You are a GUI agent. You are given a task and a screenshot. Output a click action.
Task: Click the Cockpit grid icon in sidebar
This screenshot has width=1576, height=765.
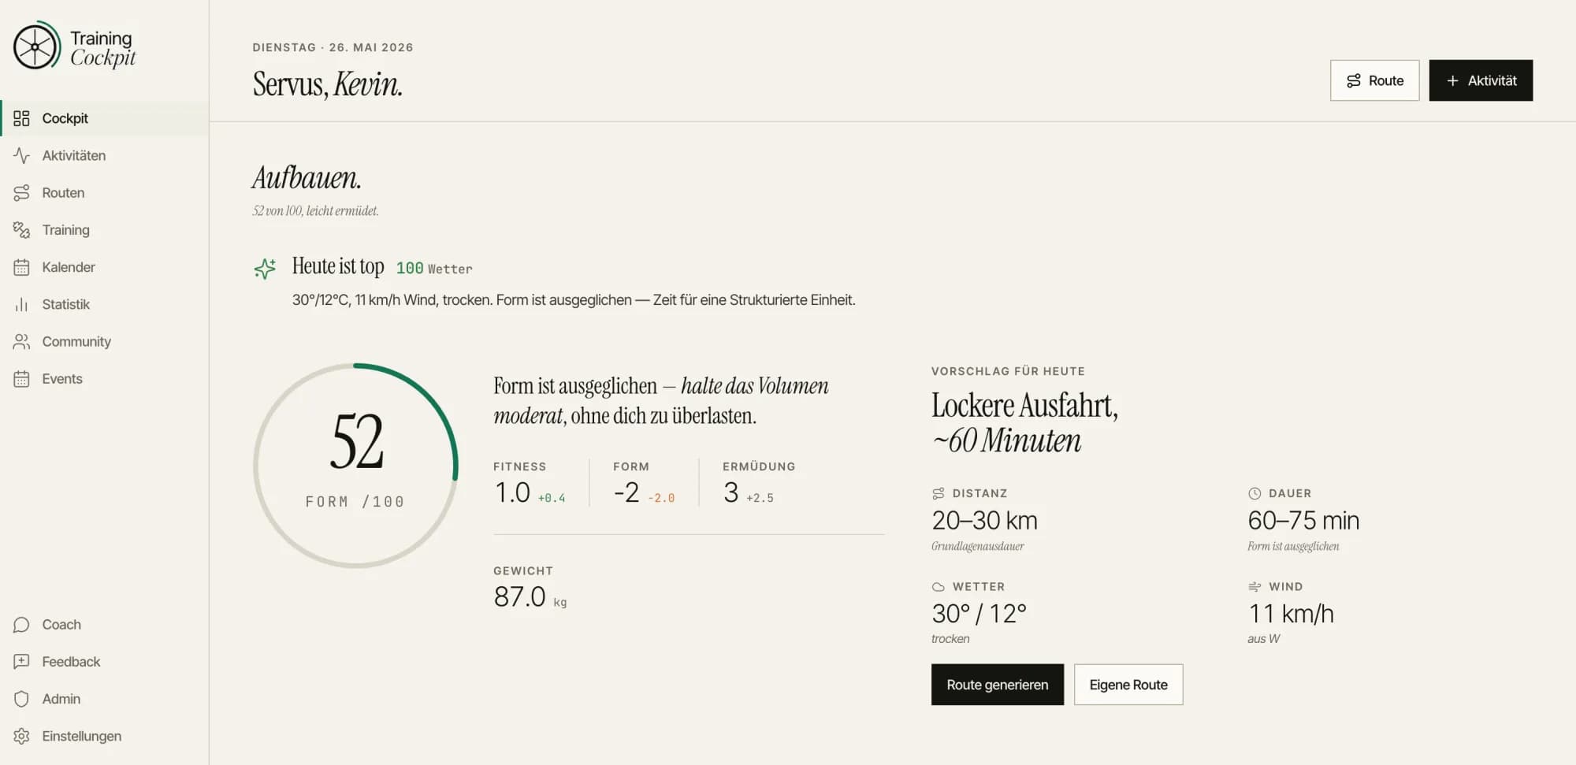[x=21, y=118]
